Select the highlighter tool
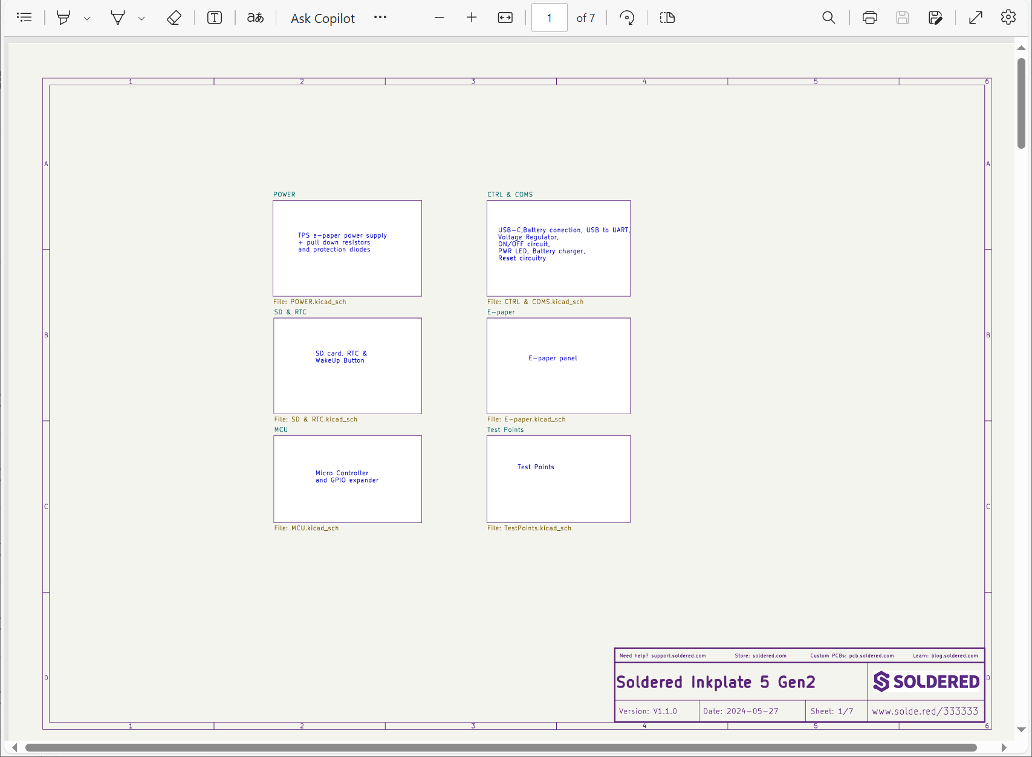The image size is (1032, 757). (63, 18)
